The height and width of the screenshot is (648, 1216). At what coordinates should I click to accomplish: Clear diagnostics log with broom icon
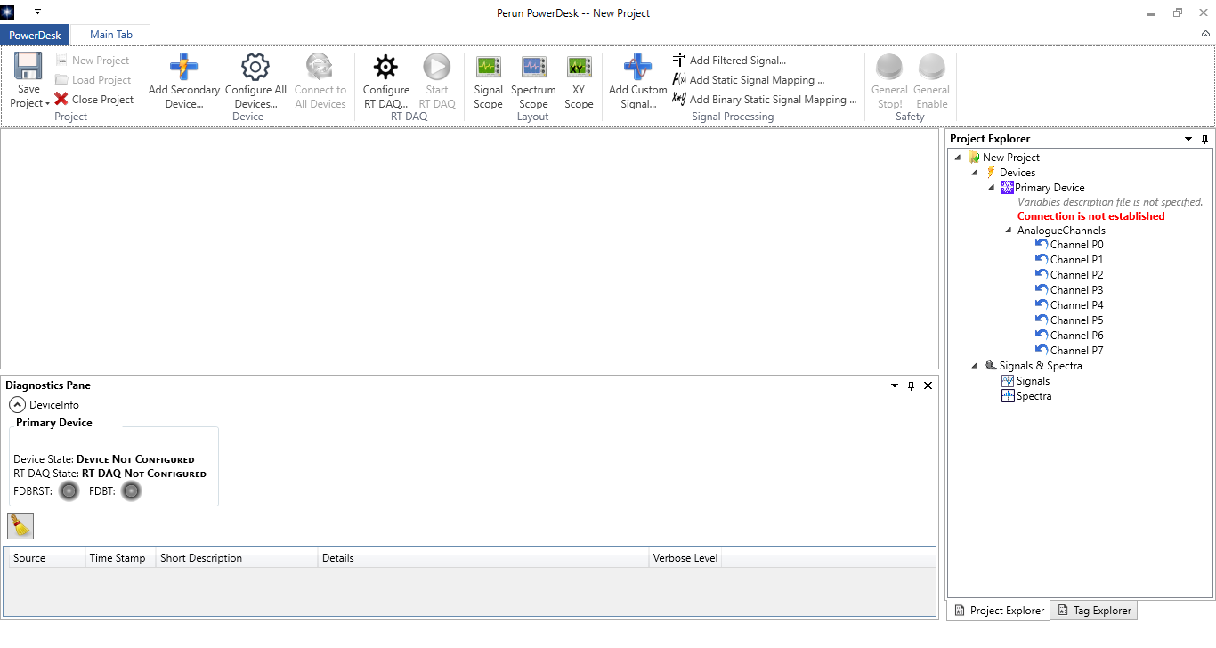(x=20, y=526)
